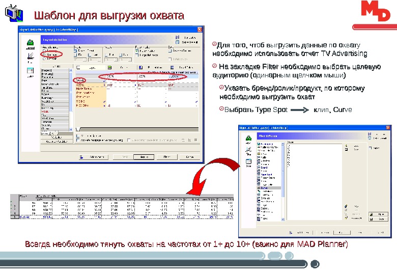Click Add to batch button in Layout definition window
This screenshot has height=275, width=397.
(94, 157)
